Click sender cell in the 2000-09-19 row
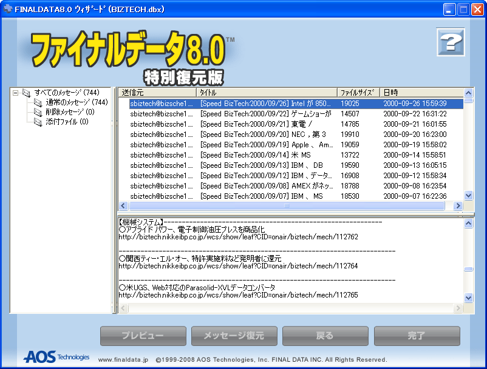487x369 pixels. pyautogui.click(x=162, y=145)
